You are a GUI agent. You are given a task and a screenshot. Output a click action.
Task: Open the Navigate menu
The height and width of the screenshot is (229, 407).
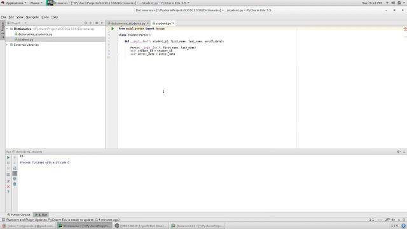32,17
